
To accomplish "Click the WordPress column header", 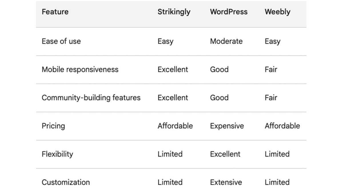I will click(229, 12).
